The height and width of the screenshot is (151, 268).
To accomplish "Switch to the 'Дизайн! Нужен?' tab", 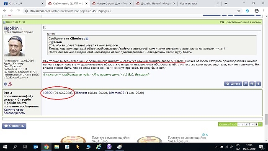I will click(155, 3).
